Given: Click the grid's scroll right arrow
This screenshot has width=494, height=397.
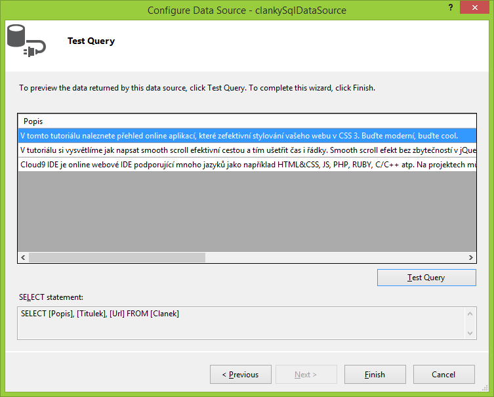Looking at the screenshot, I should 470,257.
